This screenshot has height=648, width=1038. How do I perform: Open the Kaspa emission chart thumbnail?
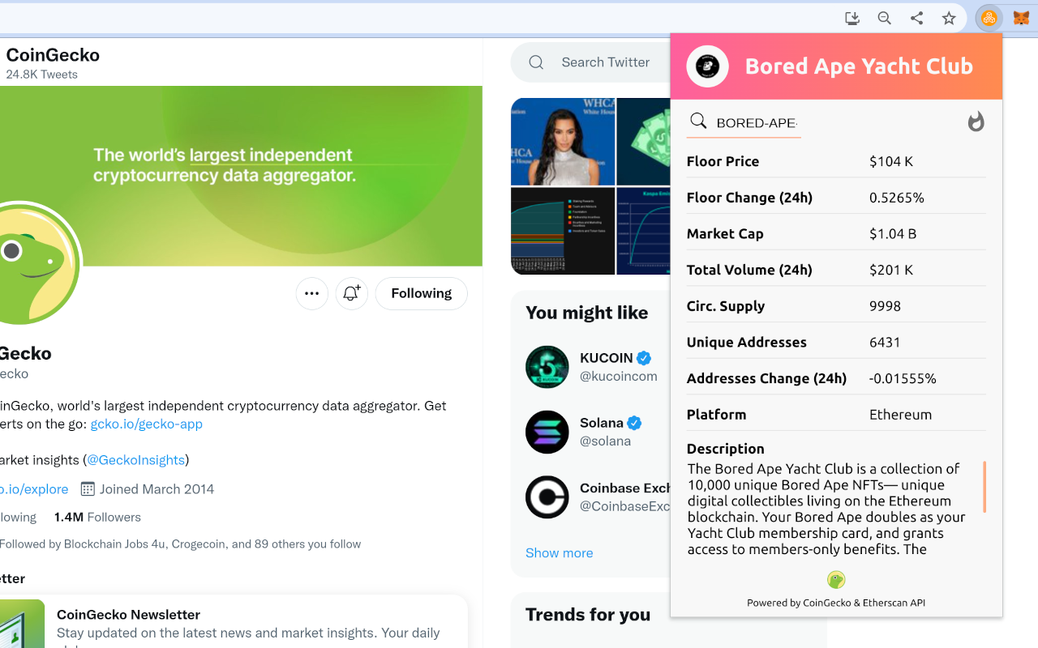[643, 231]
